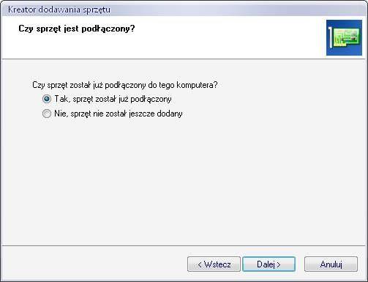Screen dimensions: 368x282
Task: Click the heading 'Czy sprzęt jest podłączony?'
Action: (x=77, y=29)
